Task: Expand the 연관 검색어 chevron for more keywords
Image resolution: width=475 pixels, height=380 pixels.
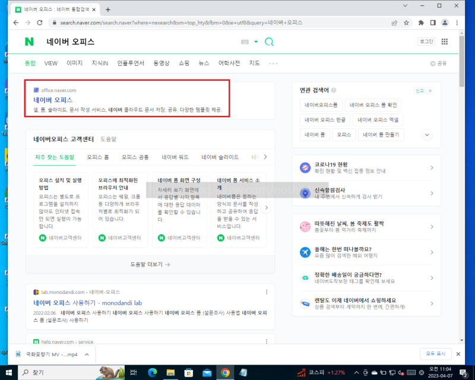Action: [427, 135]
